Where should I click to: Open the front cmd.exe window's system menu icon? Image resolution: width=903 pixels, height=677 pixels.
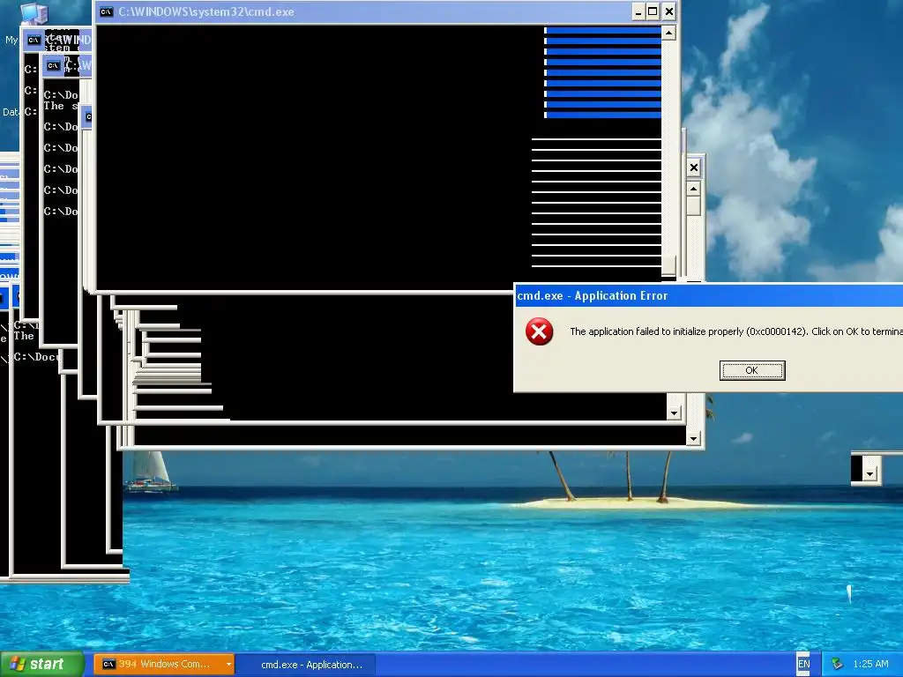(x=107, y=11)
